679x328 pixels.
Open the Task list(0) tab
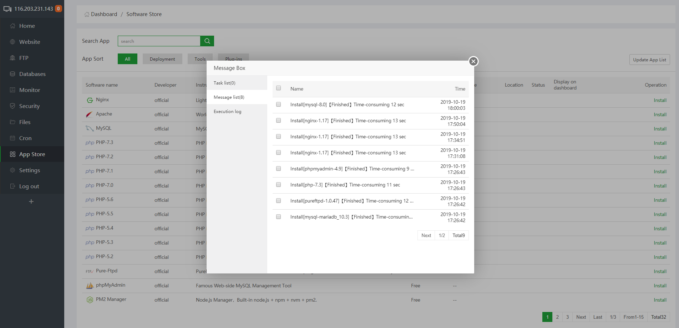coord(237,83)
